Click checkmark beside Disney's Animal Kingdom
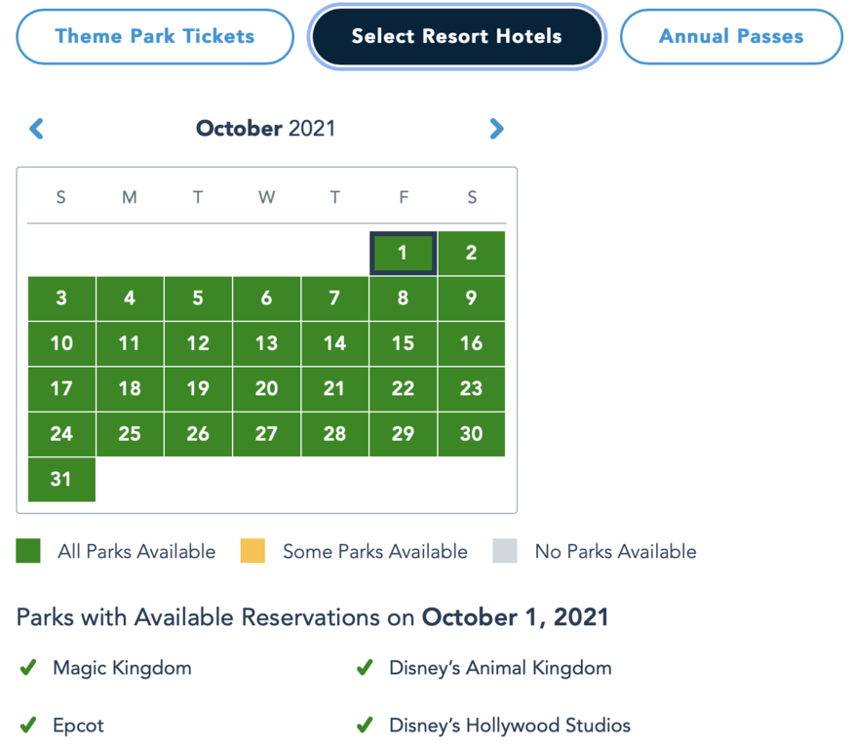 (365, 668)
